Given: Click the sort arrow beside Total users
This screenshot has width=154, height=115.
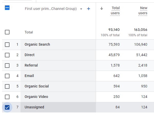Looking at the screenshot, I should click(102, 8).
